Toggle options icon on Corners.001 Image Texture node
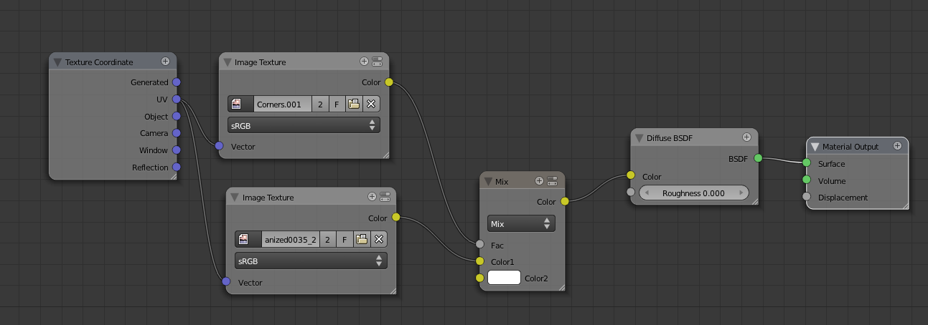Viewport: 928px width, 325px height. 377,62
